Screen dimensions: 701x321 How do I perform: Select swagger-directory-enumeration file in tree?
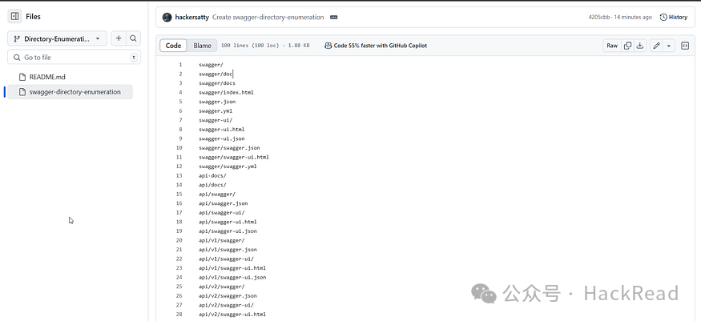70,92
